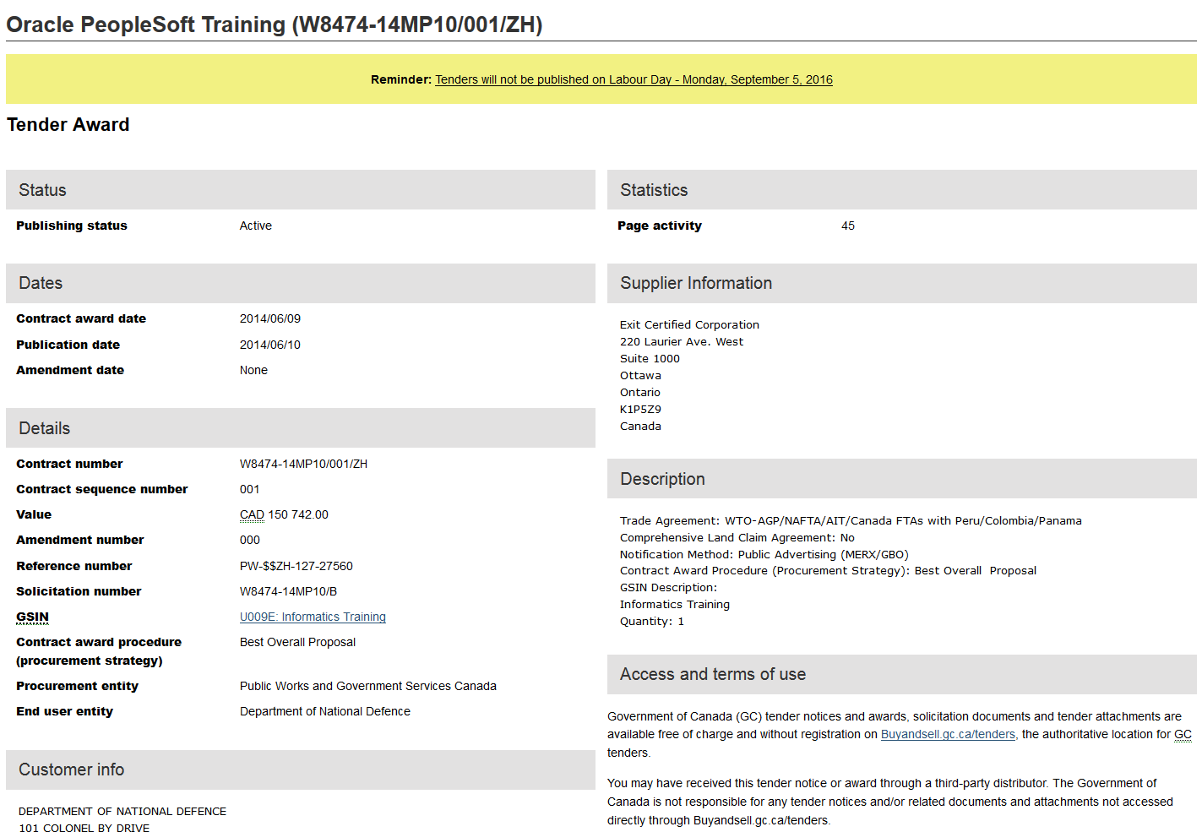Click the Contract award procedure label
Image resolution: width=1202 pixels, height=832 pixels.
(99, 651)
